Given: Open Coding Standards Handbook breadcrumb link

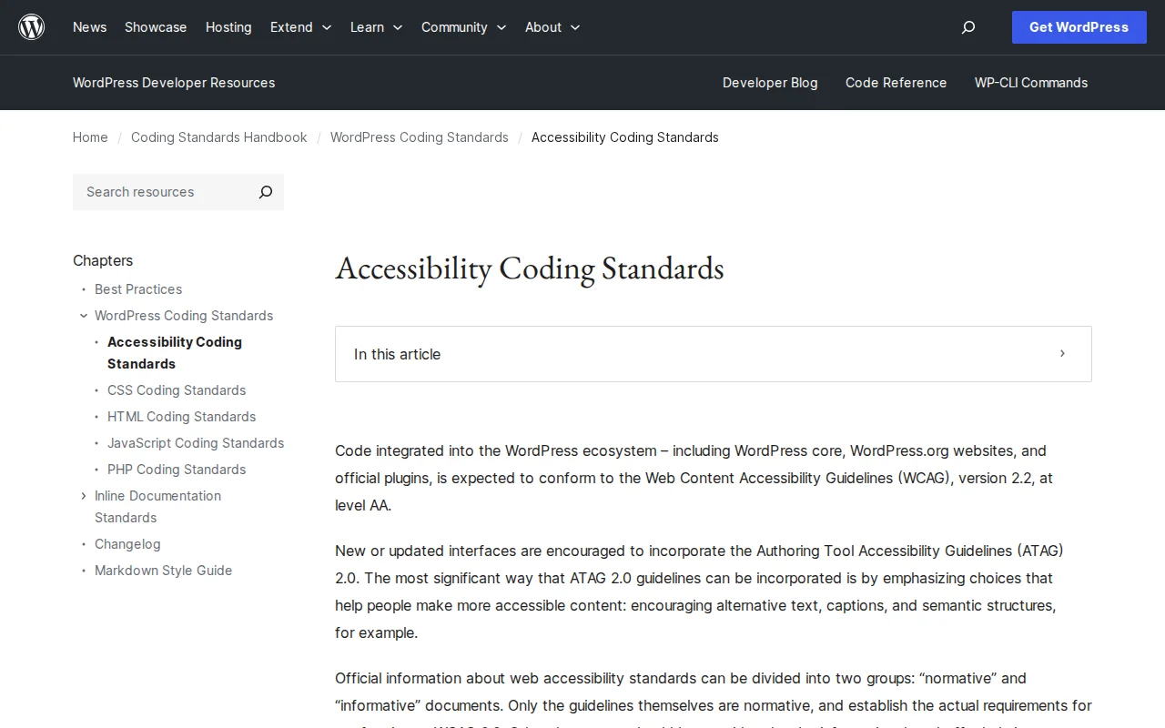Looking at the screenshot, I should point(218,137).
